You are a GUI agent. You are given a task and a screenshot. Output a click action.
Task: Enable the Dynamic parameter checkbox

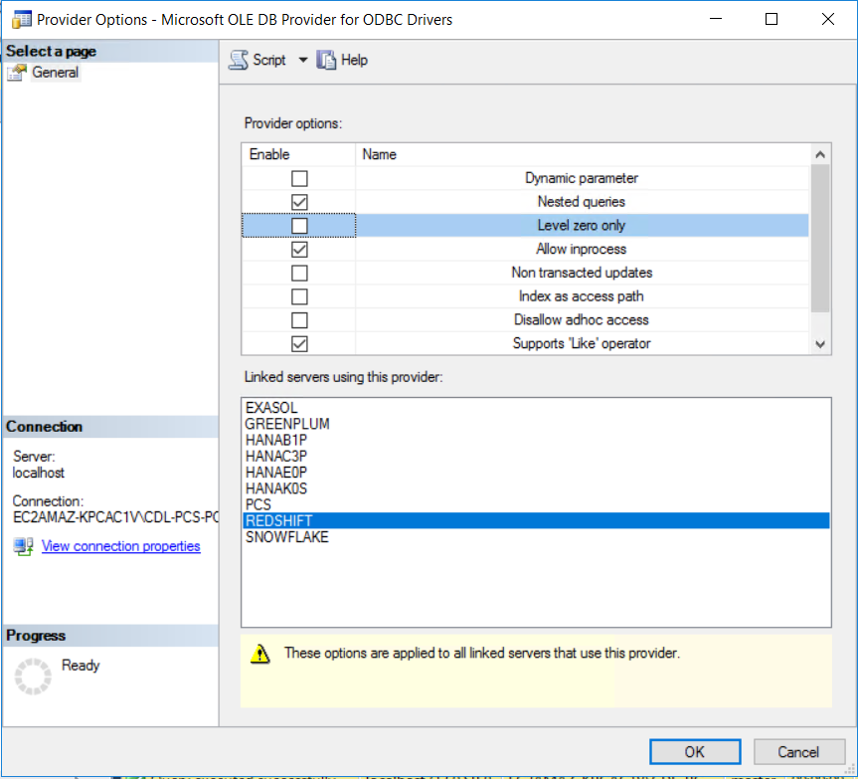click(299, 178)
